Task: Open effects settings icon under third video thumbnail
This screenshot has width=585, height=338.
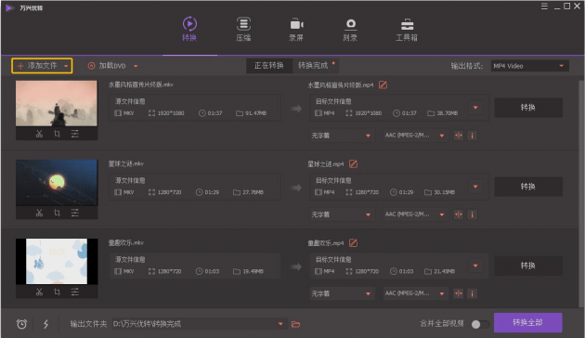Action: coord(75,292)
